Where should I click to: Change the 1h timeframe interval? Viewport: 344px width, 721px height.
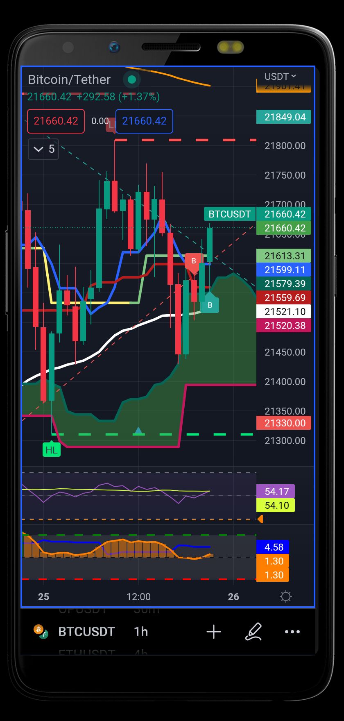click(140, 632)
